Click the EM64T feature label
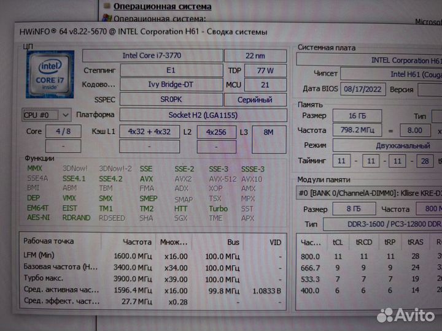Image resolution: width=442 pixels, height=331 pixels. 38,208
